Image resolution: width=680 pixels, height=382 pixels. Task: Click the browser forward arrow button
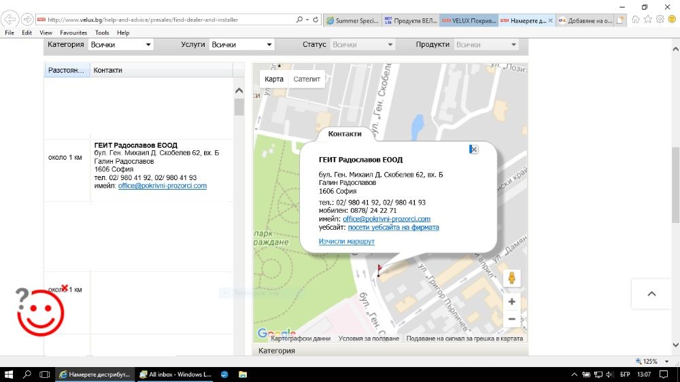(x=27, y=19)
